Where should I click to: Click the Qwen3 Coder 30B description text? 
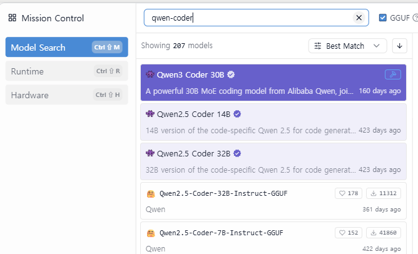click(x=250, y=91)
